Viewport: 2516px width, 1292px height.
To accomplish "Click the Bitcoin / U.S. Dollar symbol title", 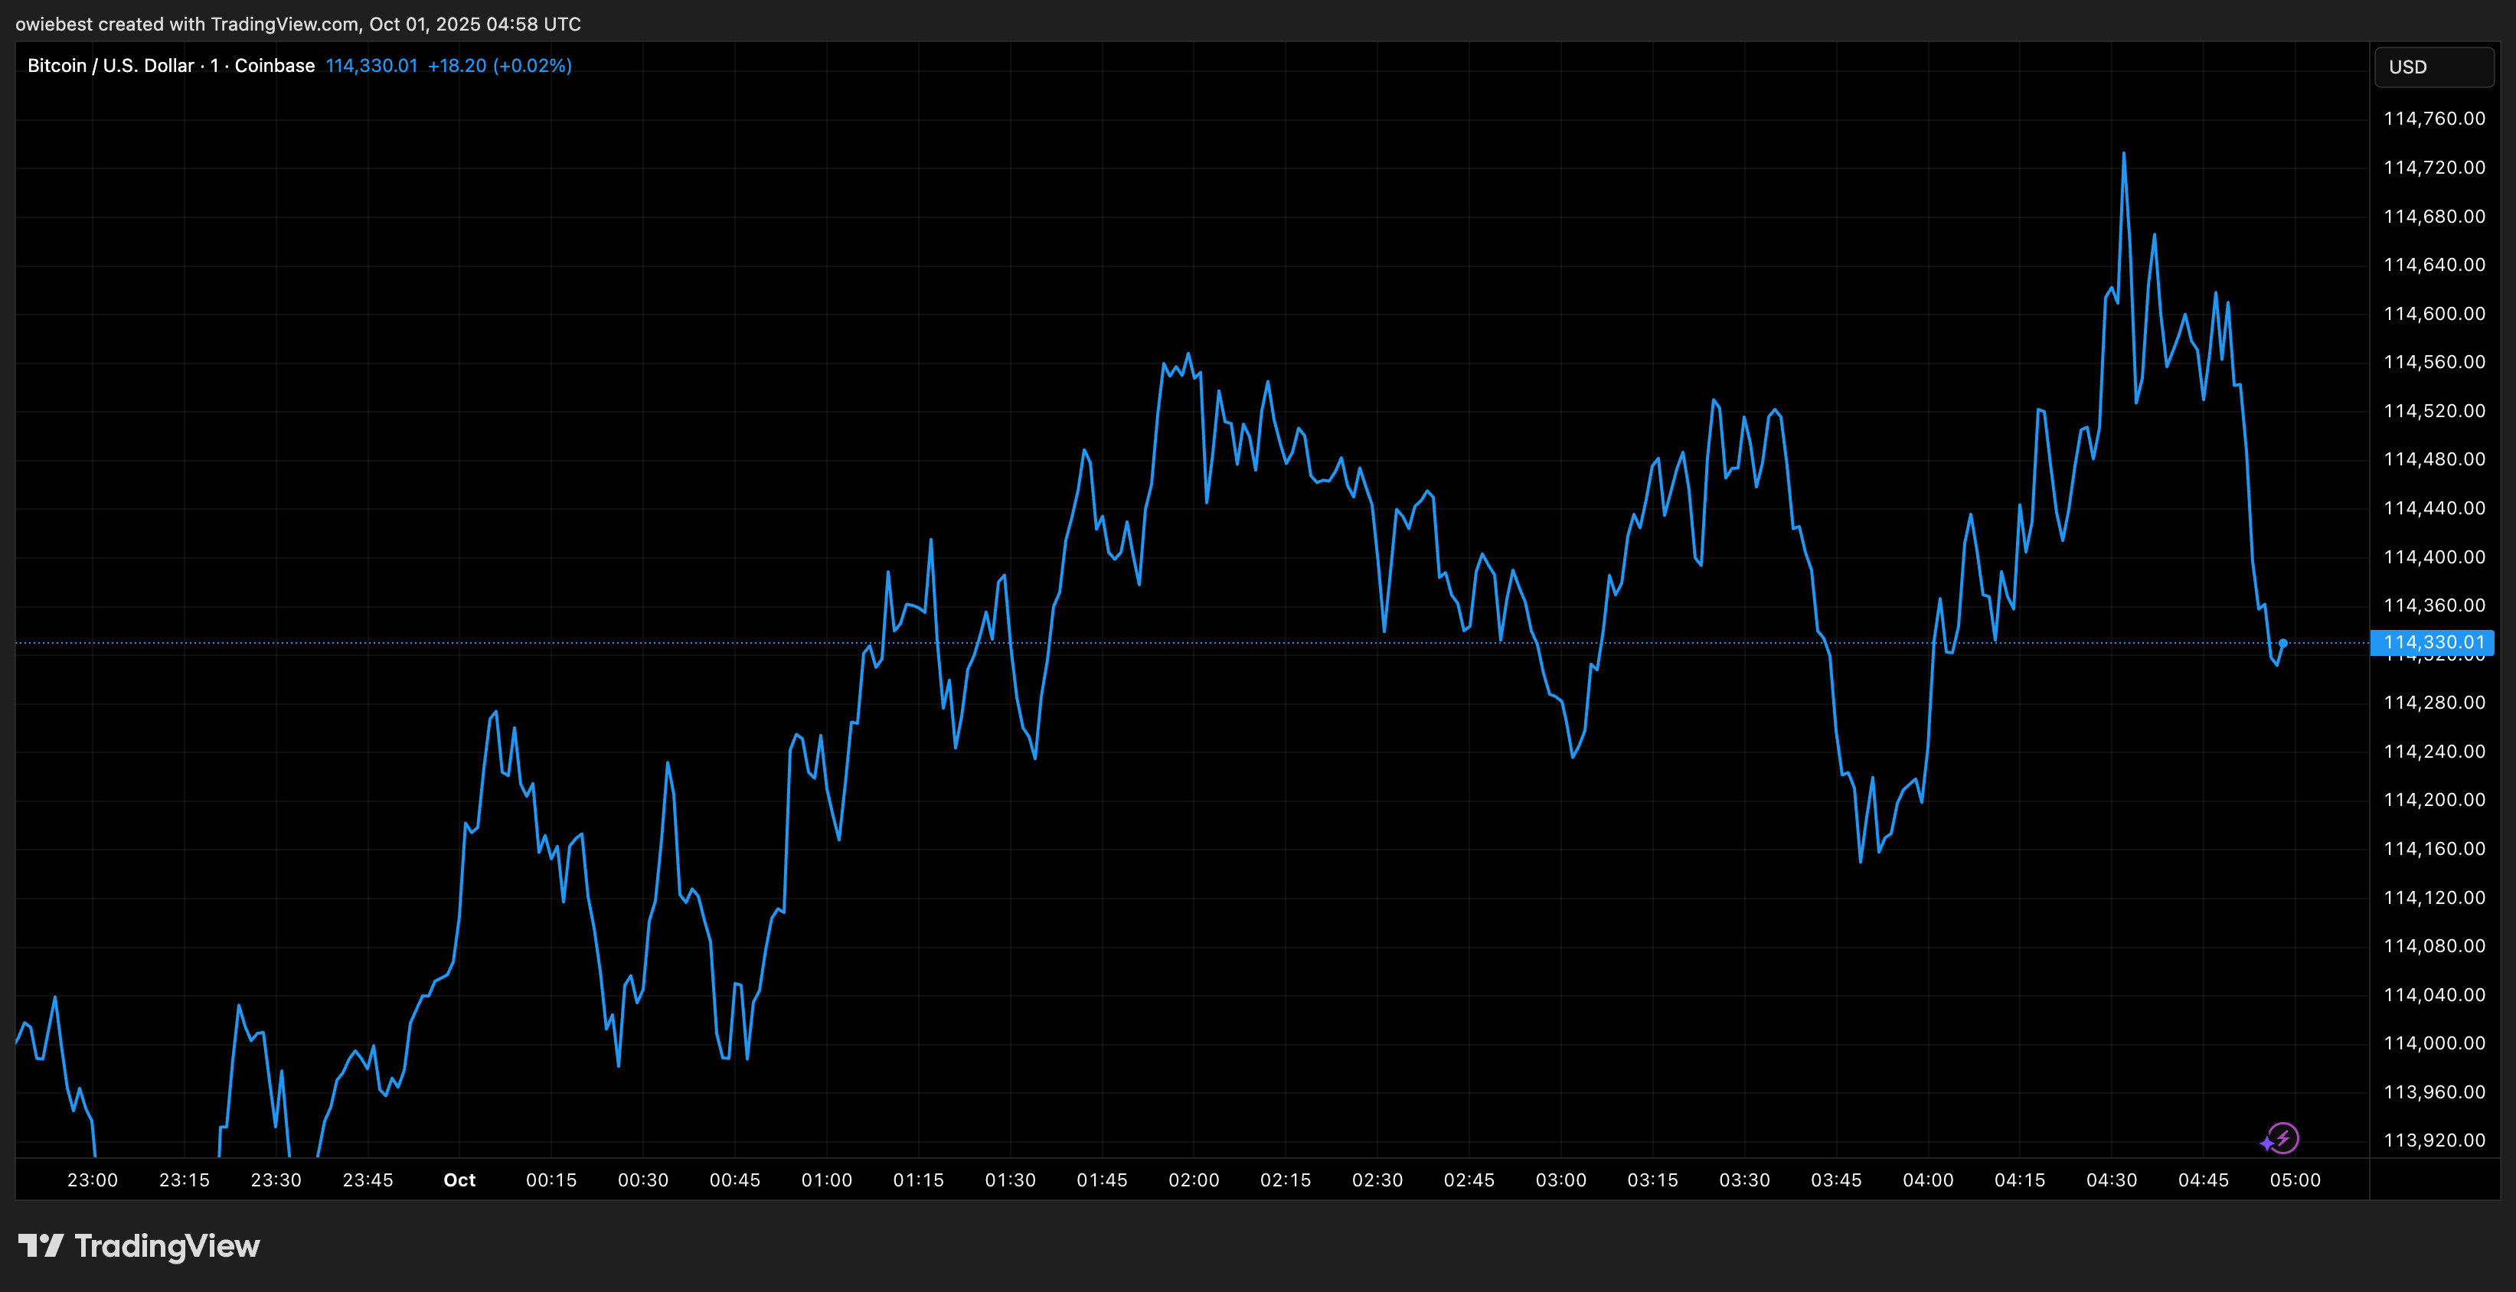I will click(109, 65).
